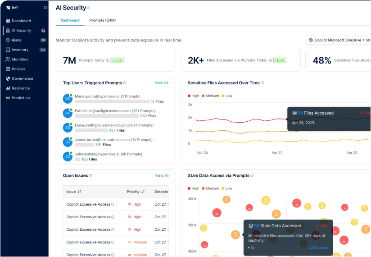
Task: Click the Prediction broadcast icon
Action: tap(8, 98)
